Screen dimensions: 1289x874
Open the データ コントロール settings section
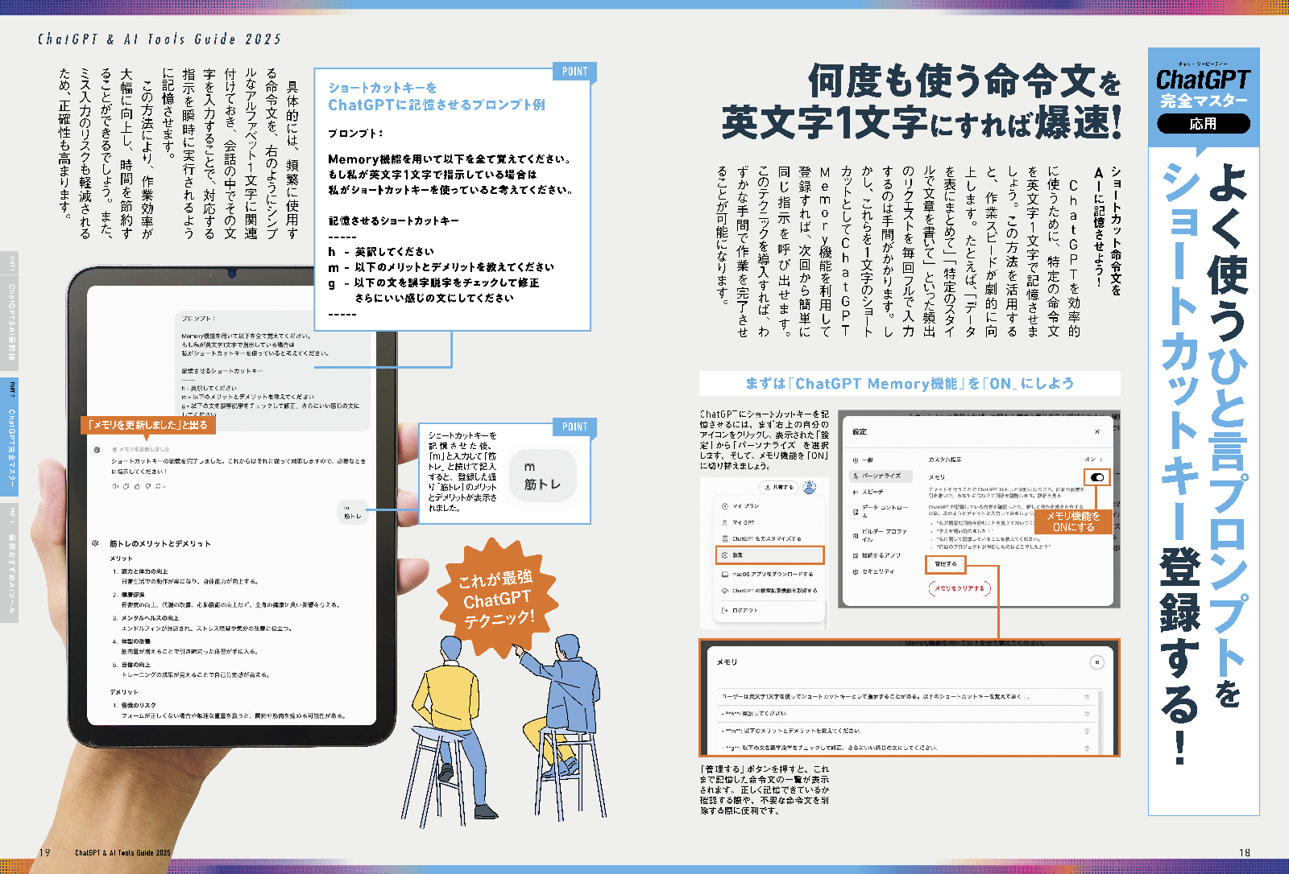(x=881, y=511)
